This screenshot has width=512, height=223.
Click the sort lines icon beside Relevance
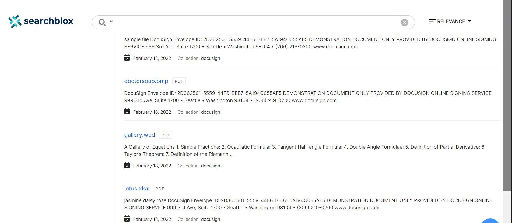432,21
